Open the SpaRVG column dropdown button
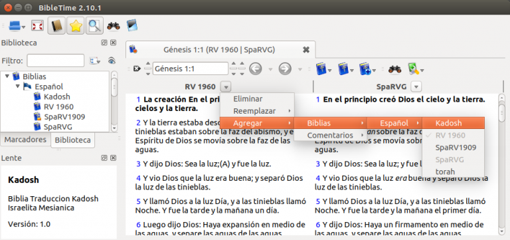 [416, 86]
